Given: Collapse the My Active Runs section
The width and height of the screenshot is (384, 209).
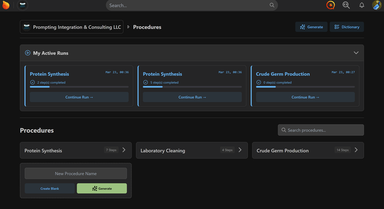Looking at the screenshot, I should click(356, 53).
